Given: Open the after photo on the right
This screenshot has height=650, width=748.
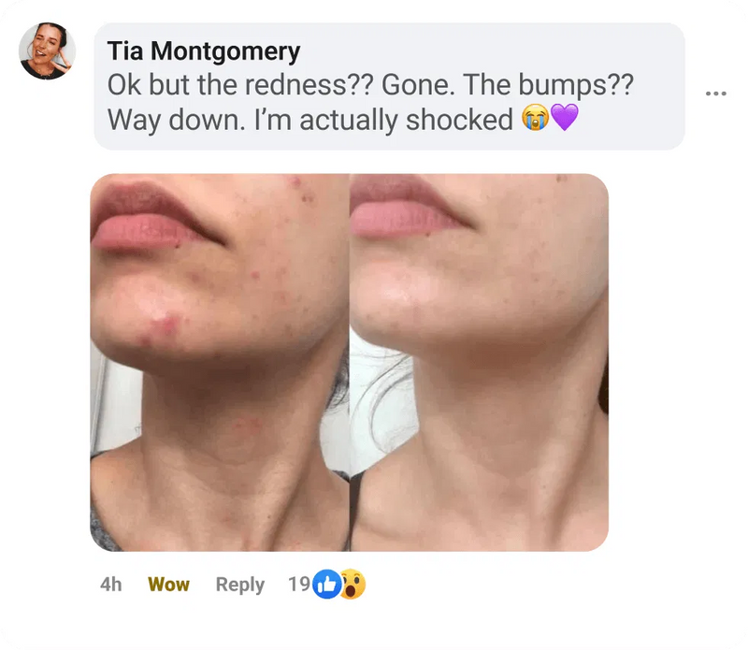Looking at the screenshot, I should 480,362.
